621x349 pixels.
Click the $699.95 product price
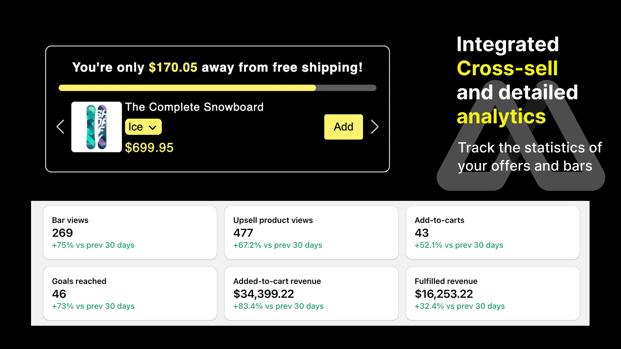[x=149, y=148]
